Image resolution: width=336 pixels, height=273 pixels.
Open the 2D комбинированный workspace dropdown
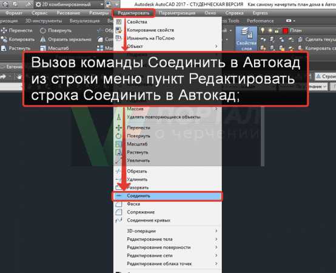point(69,4)
